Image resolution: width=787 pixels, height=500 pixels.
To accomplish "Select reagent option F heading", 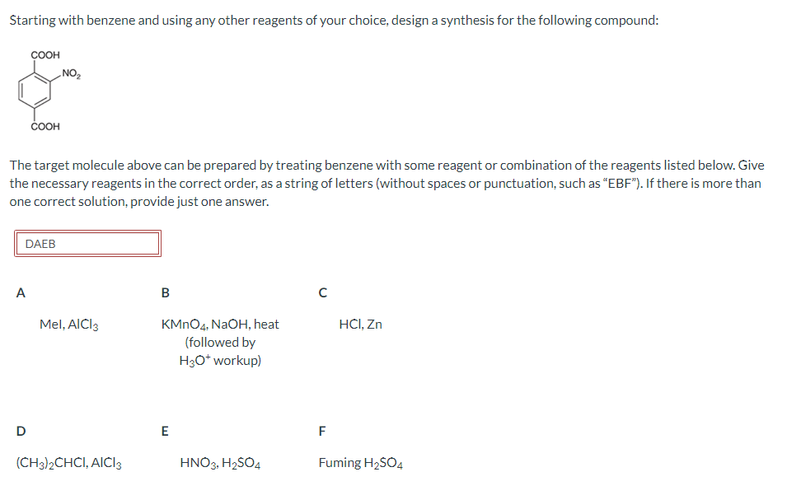I will 321,429.
